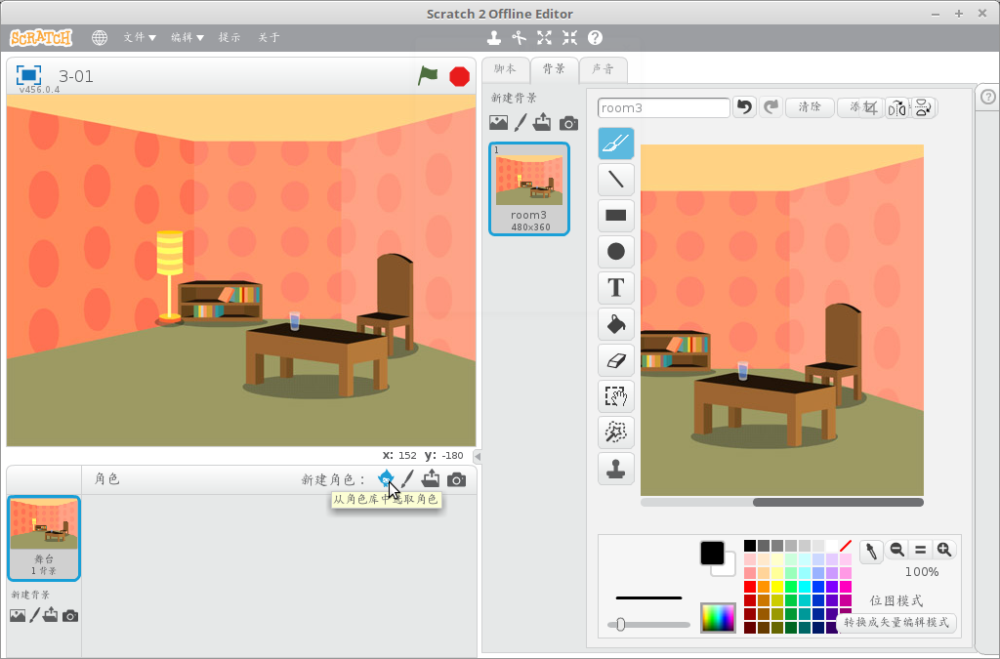This screenshot has height=659, width=1000.
Task: Create new sprite from camera
Action: [x=456, y=479]
